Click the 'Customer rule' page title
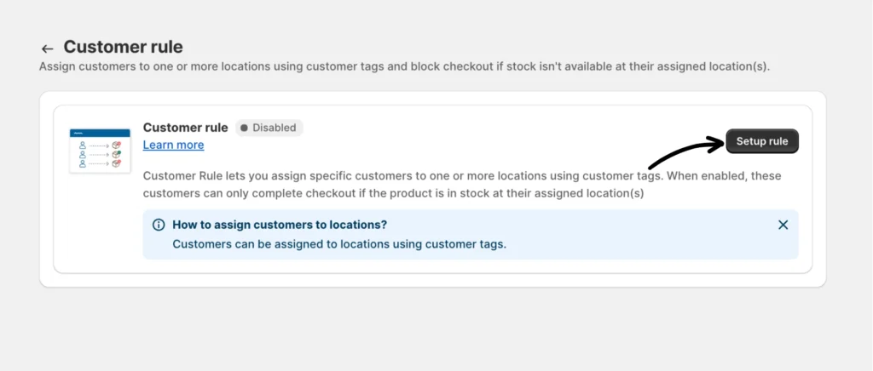This screenshot has height=371, width=873. click(123, 47)
